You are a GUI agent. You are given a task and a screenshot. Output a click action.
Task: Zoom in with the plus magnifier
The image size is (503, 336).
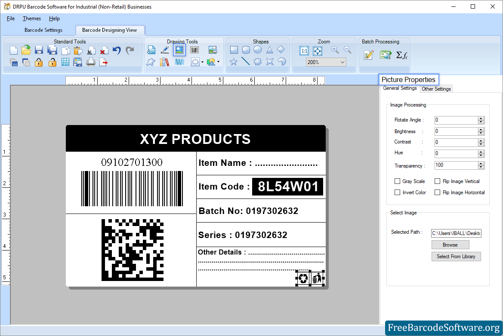[x=335, y=50]
